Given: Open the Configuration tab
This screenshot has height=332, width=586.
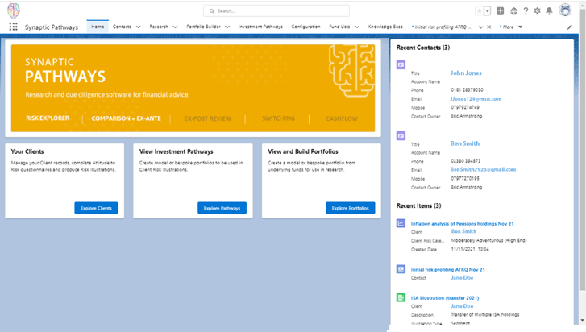Looking at the screenshot, I should coord(305,27).
